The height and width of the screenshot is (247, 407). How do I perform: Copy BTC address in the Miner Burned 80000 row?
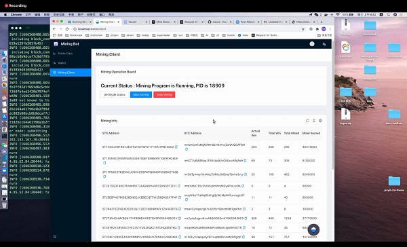point(243,186)
